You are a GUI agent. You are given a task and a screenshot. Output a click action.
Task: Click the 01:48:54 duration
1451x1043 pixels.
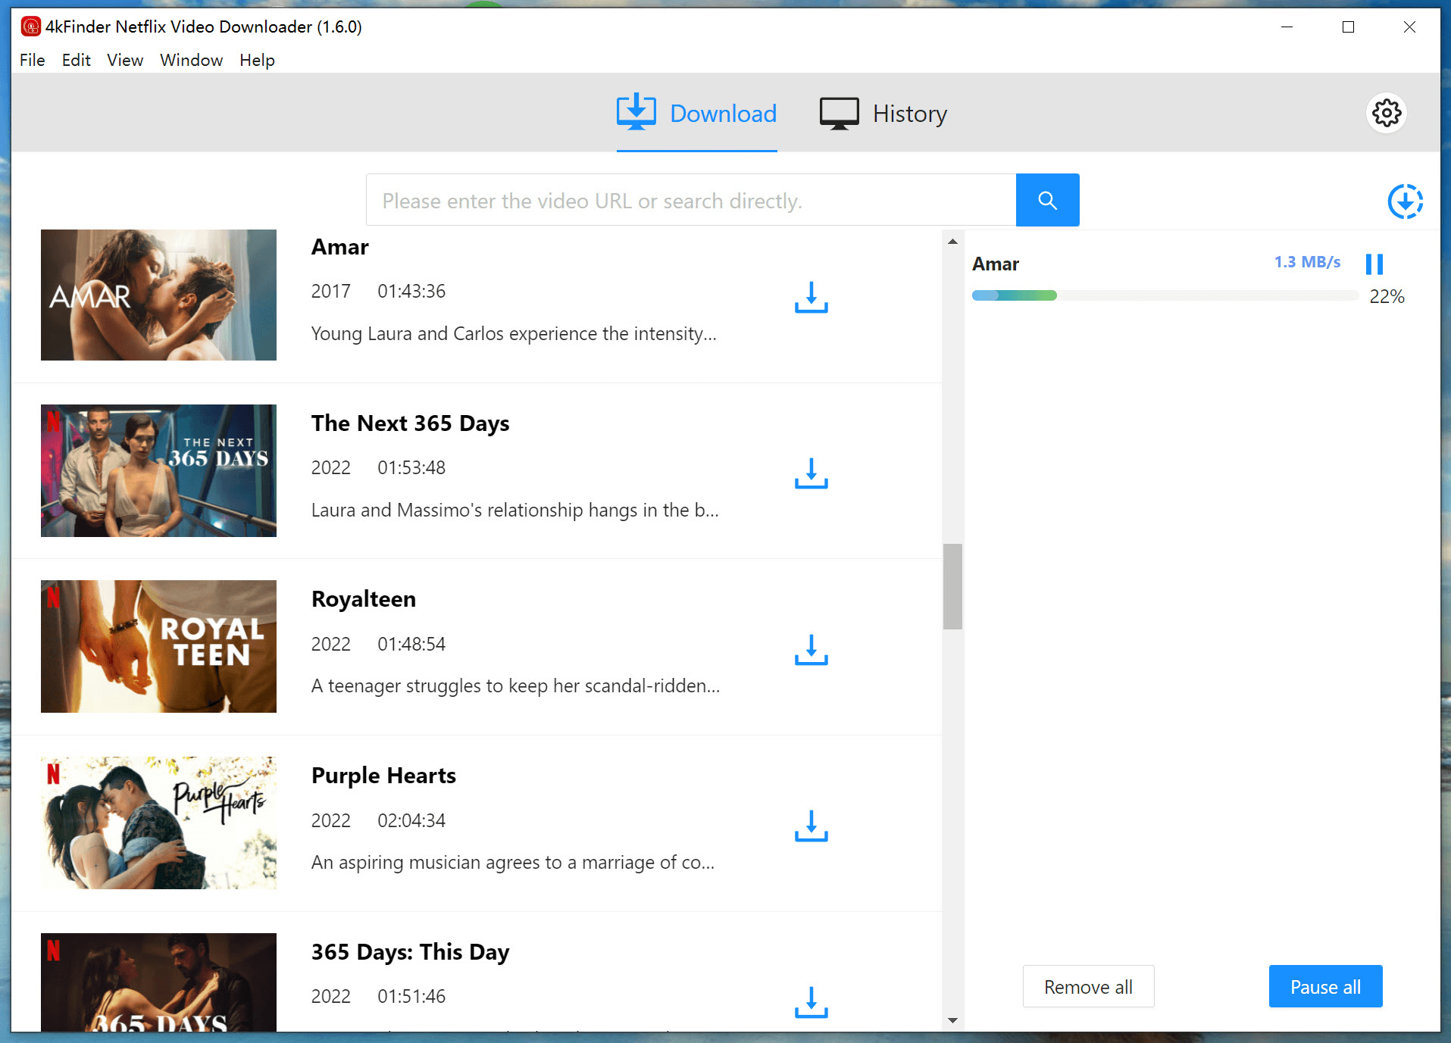point(411,645)
